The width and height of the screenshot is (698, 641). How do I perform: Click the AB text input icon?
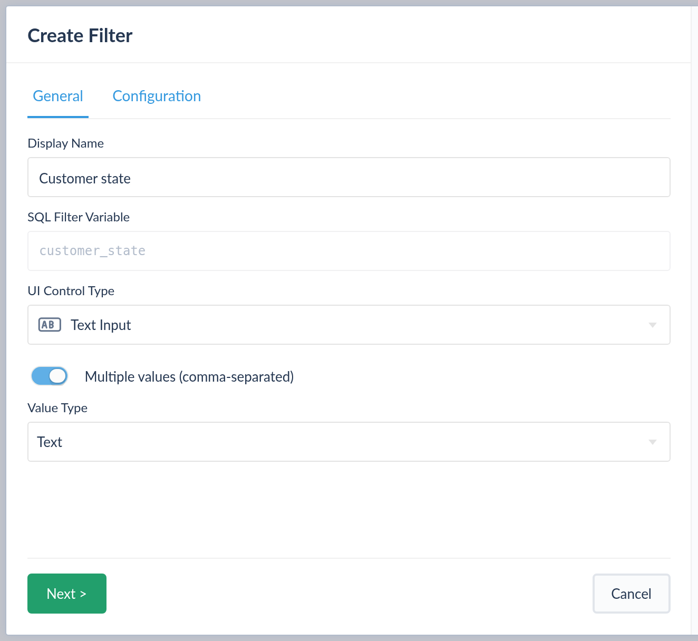coord(50,325)
